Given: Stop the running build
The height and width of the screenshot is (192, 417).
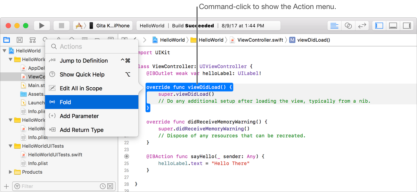Looking at the screenshot, I should click(62, 26).
